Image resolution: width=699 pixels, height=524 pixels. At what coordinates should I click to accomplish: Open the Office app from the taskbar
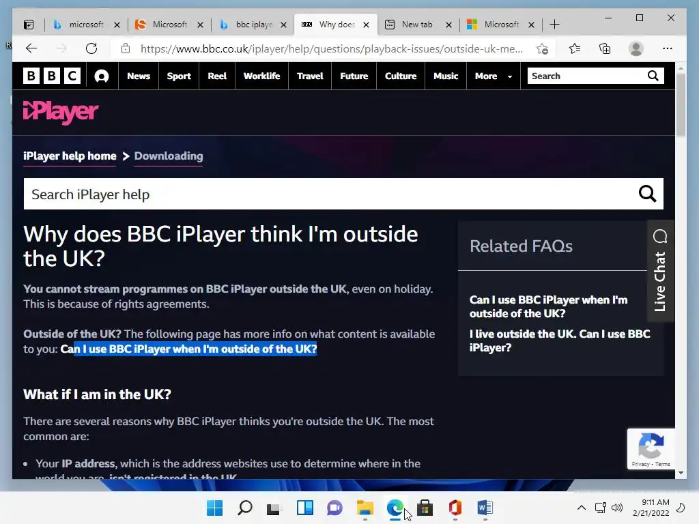click(x=455, y=508)
